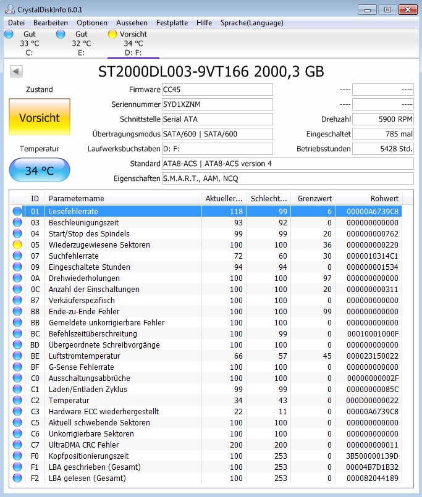Viewport: 422px width, 497px height.
Task: Click the Aktueller column header
Action: pos(224,199)
